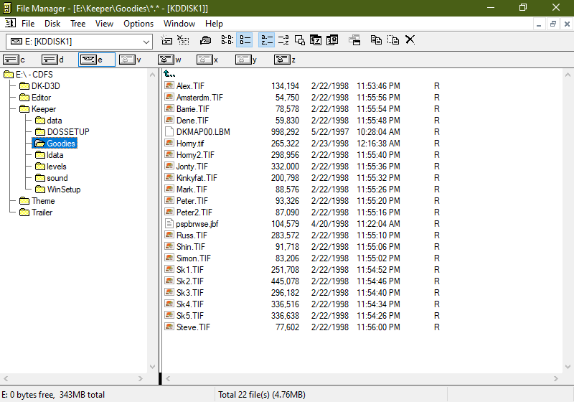Click the Connect Network Drive toolbar icon
Viewport: 574px width, 402px height.
[166, 40]
